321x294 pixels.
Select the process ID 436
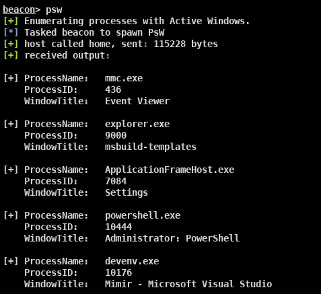pyautogui.click(x=113, y=89)
